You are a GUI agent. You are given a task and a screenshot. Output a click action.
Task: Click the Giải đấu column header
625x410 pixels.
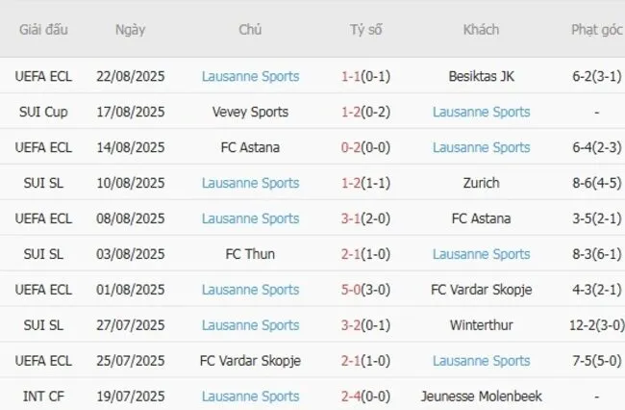(43, 30)
